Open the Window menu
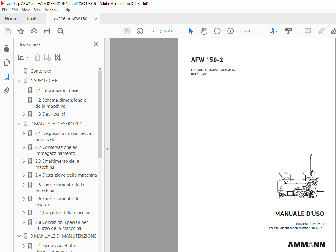The image size is (336, 252). [52, 10]
